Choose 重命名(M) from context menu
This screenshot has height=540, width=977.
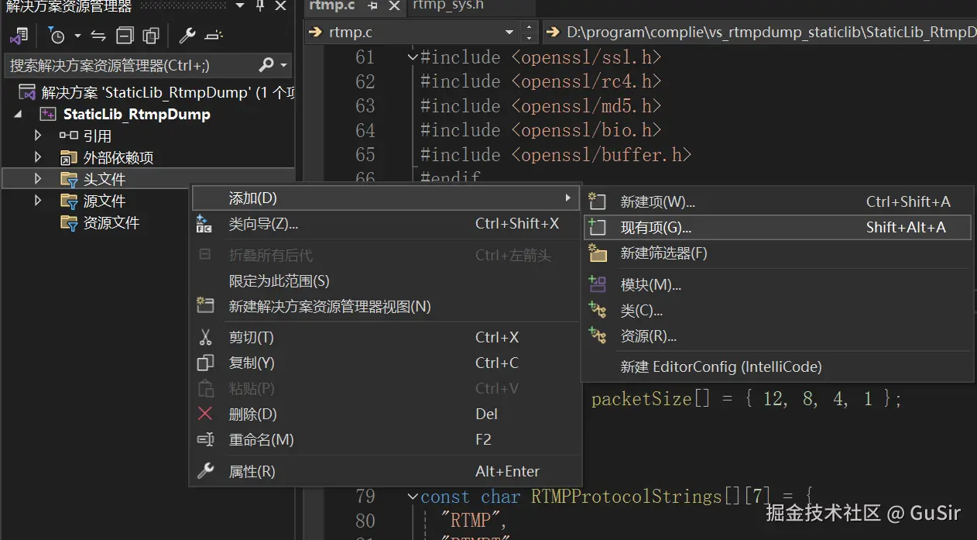click(386, 439)
